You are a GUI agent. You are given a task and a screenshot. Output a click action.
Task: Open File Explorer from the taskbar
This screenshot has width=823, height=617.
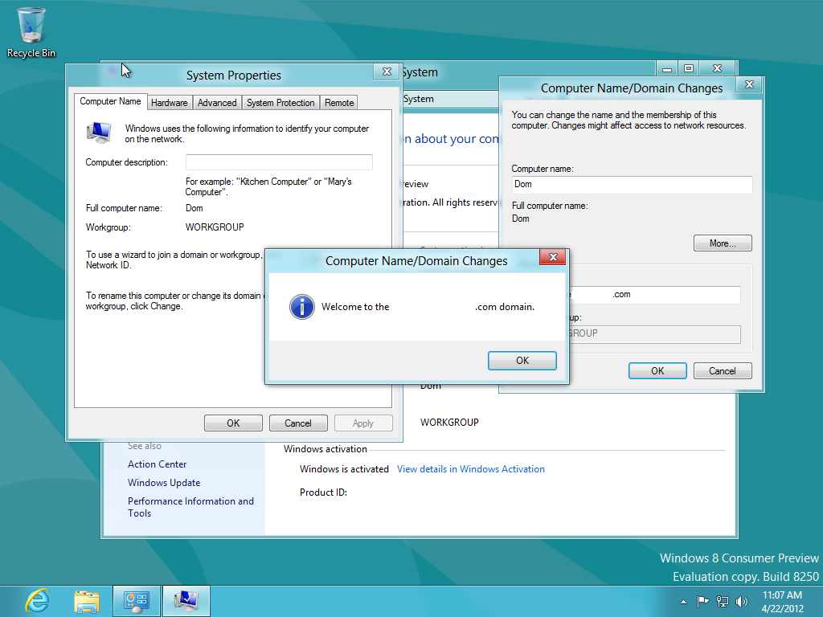pos(87,601)
